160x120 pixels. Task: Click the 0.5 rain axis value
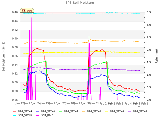[149, 87]
